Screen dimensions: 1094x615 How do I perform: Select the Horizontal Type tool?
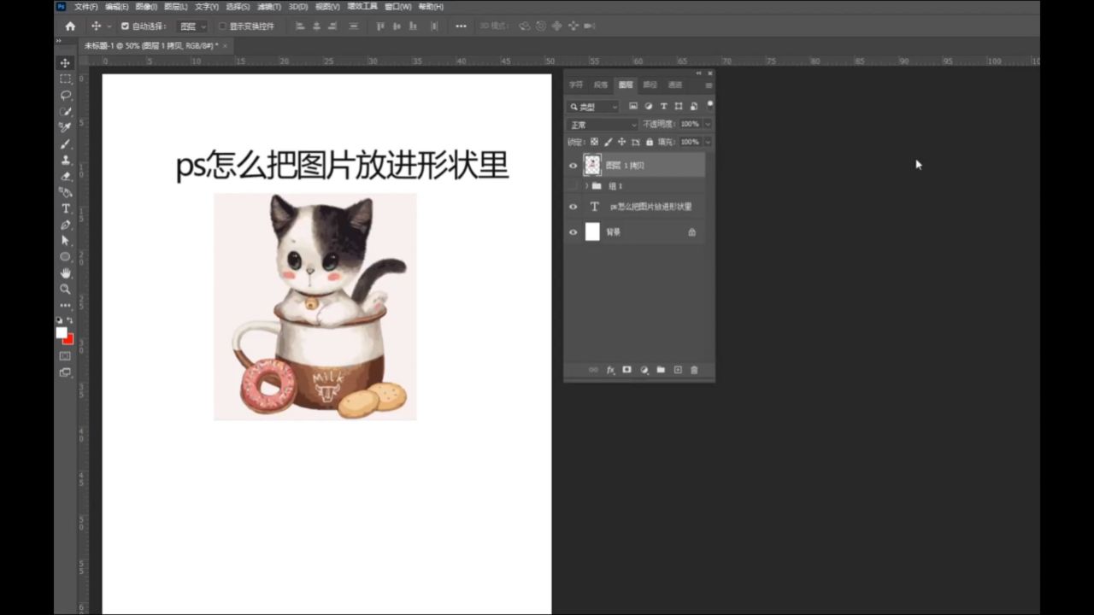pyautogui.click(x=65, y=208)
